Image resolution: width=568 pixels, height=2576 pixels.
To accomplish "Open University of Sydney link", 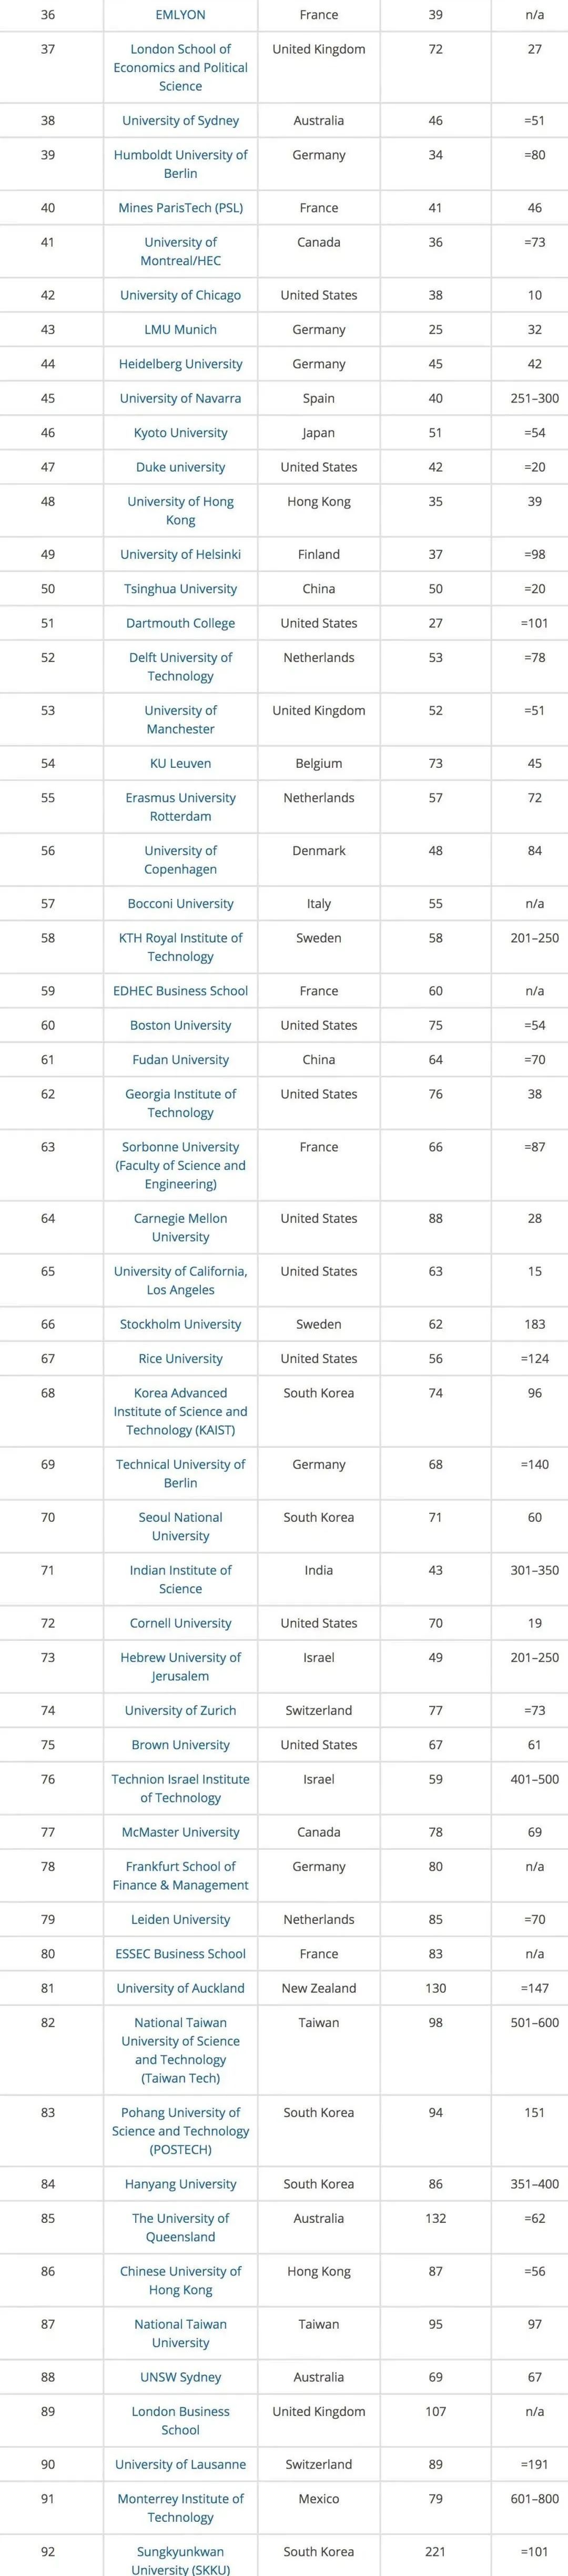I will 180,120.
